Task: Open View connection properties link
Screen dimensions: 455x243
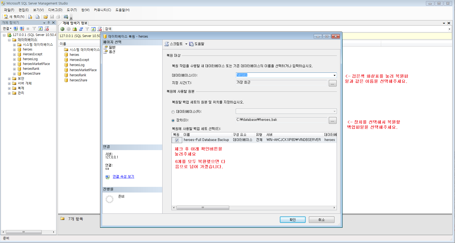Action: click(x=123, y=176)
